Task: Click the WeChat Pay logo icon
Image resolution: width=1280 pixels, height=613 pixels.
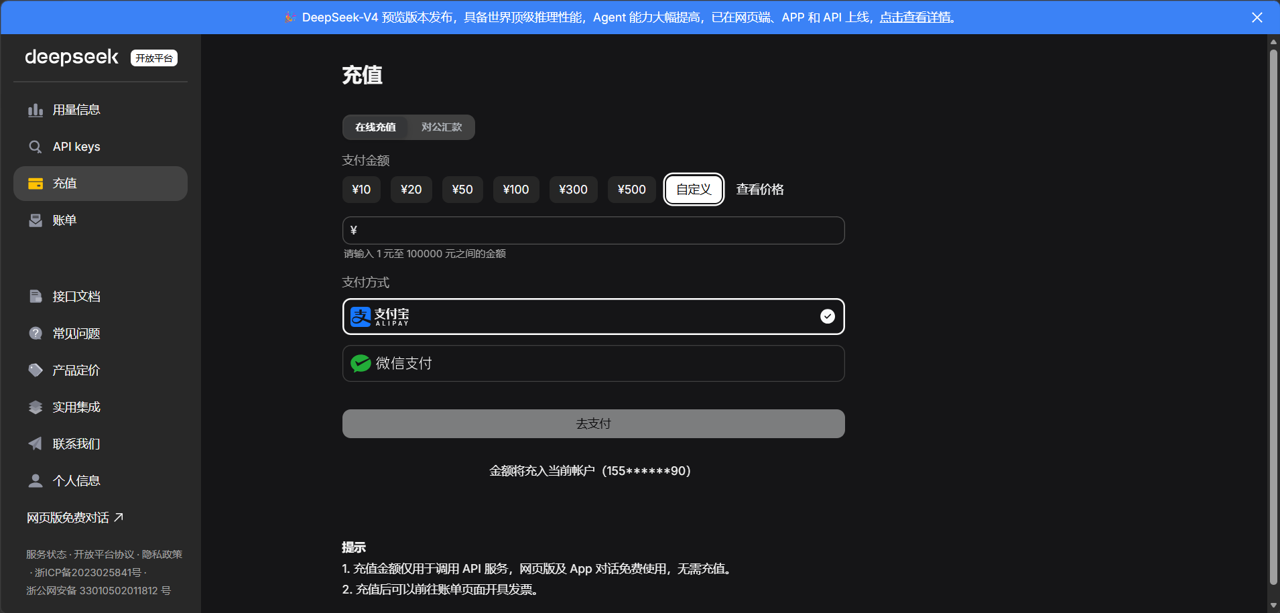Action: [x=361, y=363]
